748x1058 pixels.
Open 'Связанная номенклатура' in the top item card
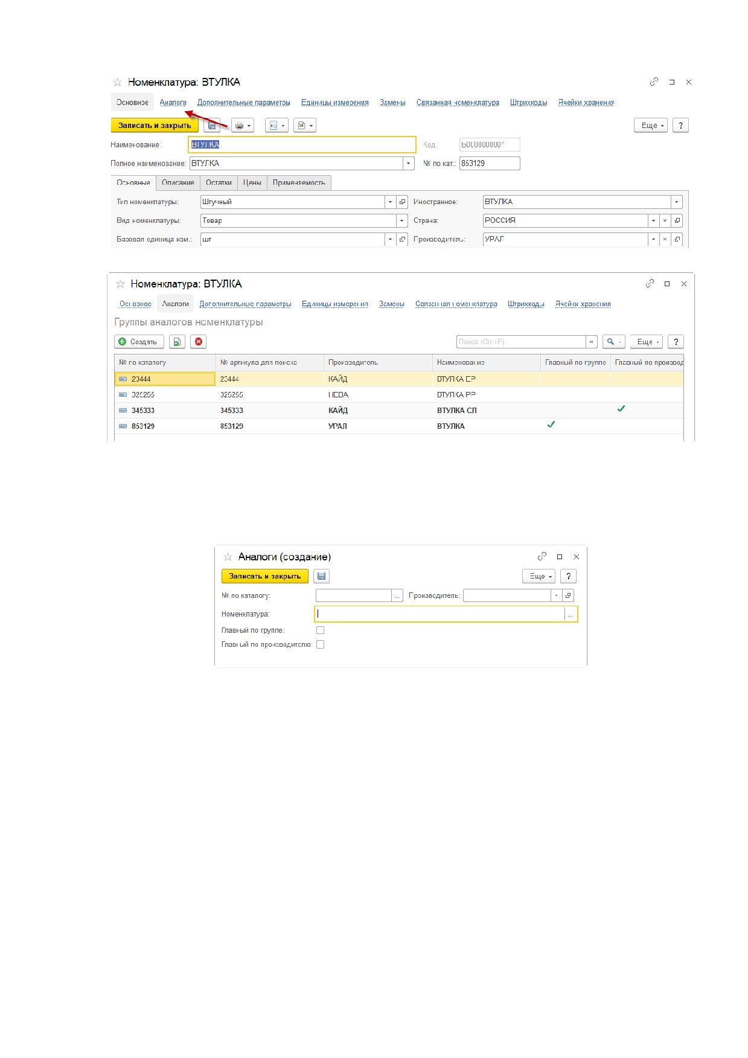(x=458, y=103)
